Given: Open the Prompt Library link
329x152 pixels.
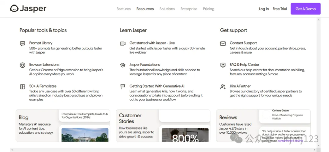Looking at the screenshot, I should 41,43.
